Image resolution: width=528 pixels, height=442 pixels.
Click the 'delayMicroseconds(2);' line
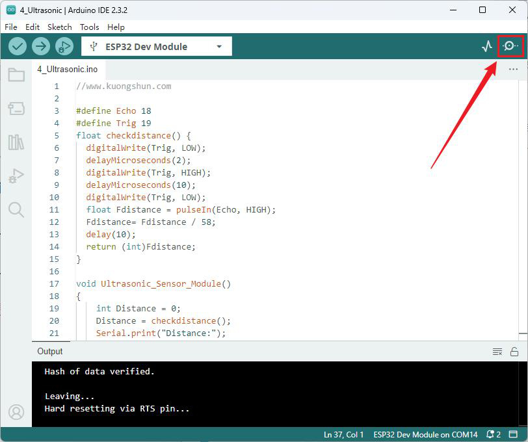(x=139, y=161)
